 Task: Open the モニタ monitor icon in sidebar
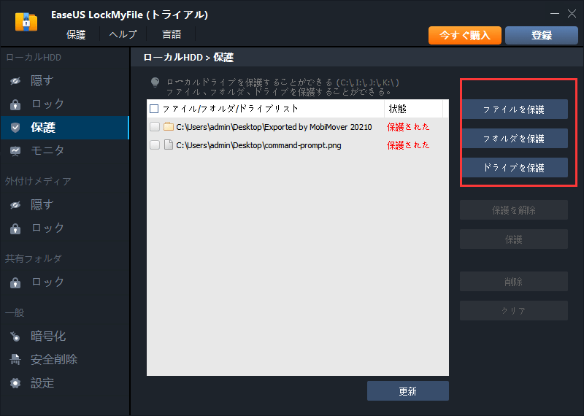(x=15, y=151)
